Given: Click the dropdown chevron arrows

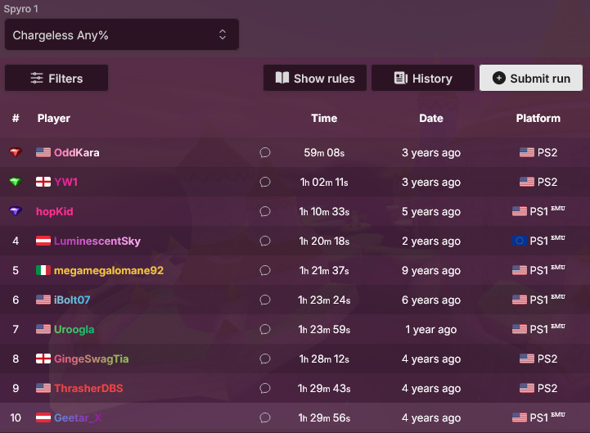Looking at the screenshot, I should click(223, 34).
